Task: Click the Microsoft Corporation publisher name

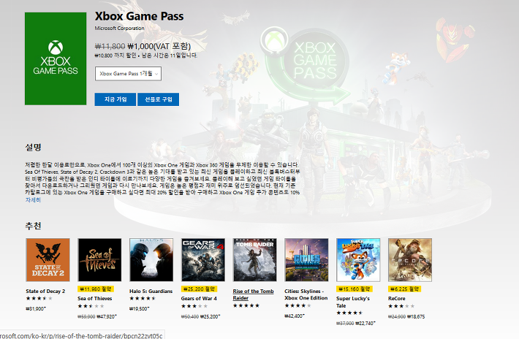Action: [x=119, y=28]
